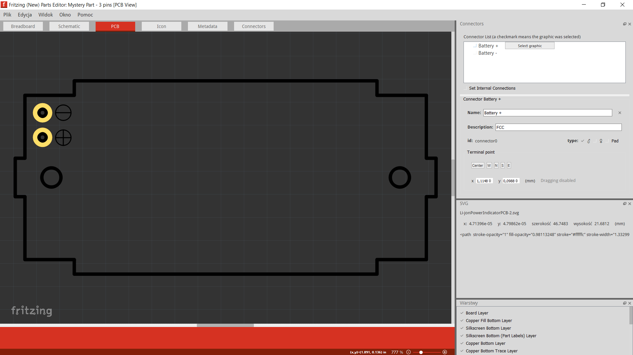This screenshot has height=355, width=633.
Task: Click the plus polarity symbol on the board
Action: [x=63, y=137]
